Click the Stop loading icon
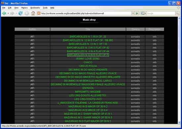The image size is (182, 129). pyautogui.click(x=27, y=14)
